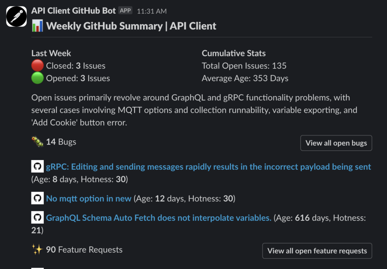
Task: Click the sparkles emoji by Feature Requests
Action: [x=37, y=249]
